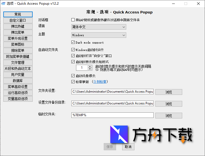Open 变量高级选项 section
Screen dimensions: 205x156
pyautogui.click(x=18, y=99)
